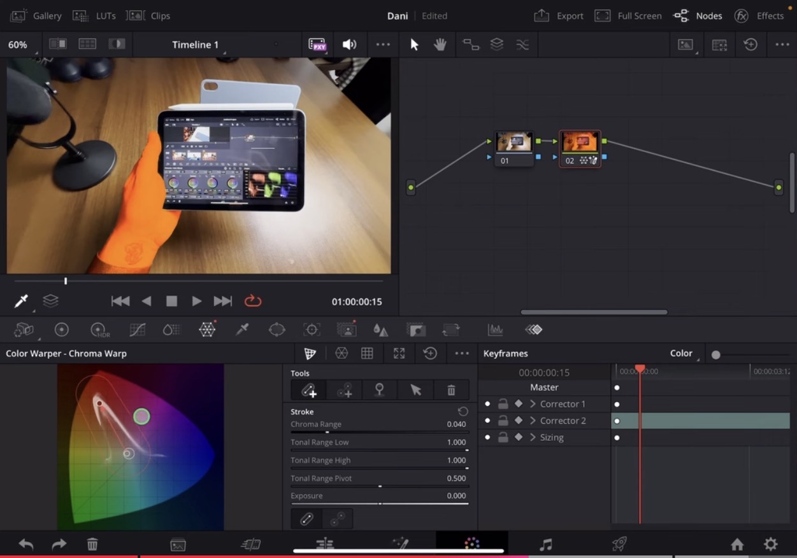Open the Color Warper palette icon

coord(207,330)
